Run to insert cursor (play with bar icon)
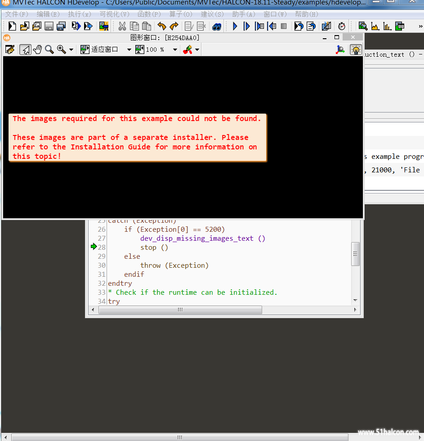 click(x=246, y=26)
